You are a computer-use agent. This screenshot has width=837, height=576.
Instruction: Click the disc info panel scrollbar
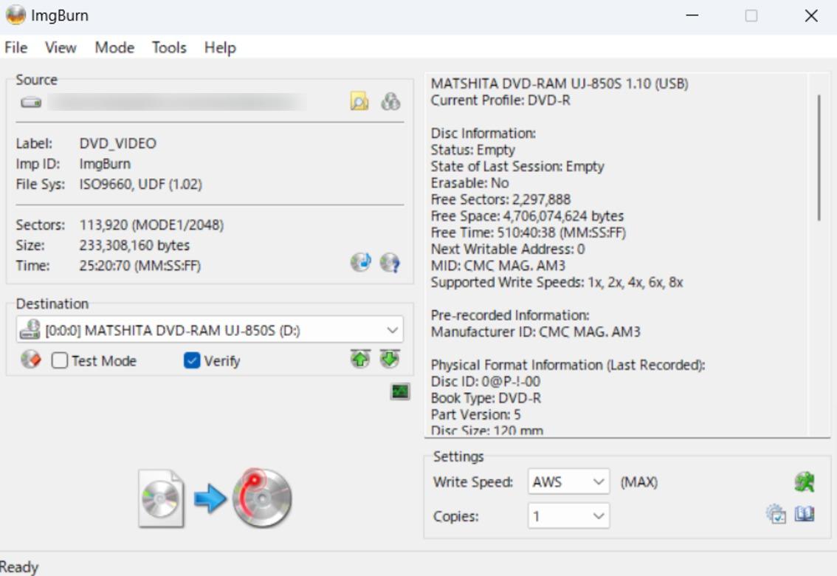[x=819, y=157]
